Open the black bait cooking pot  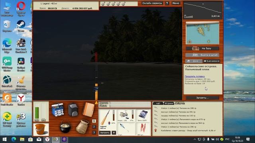65,126
